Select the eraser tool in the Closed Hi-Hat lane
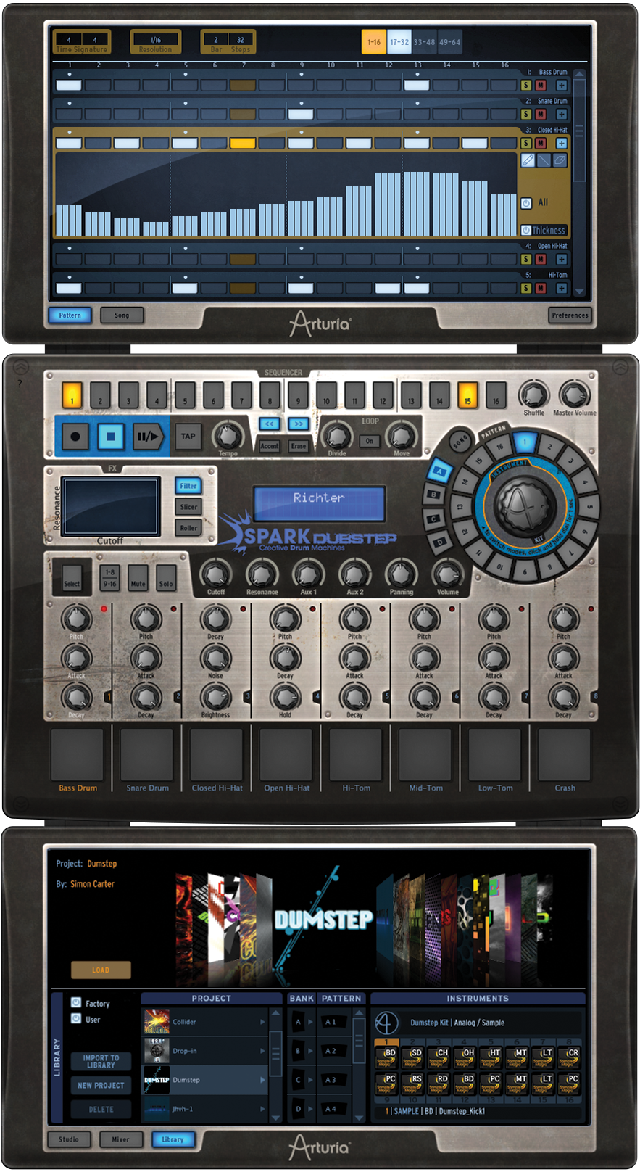The image size is (640, 1172). click(x=560, y=160)
